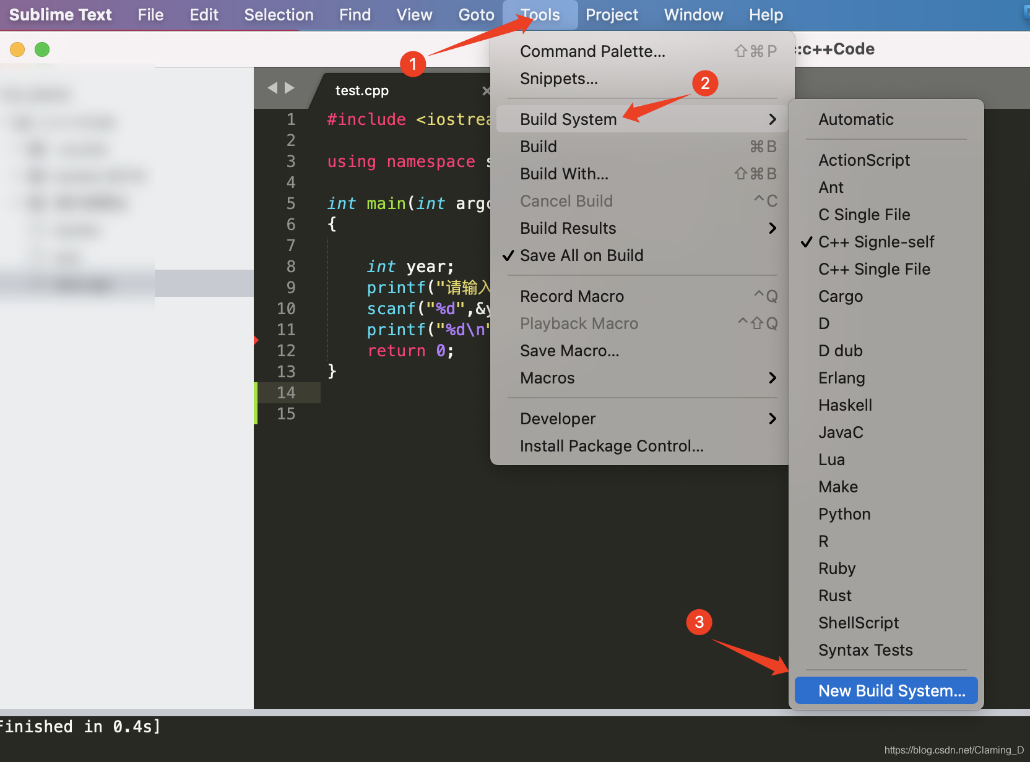This screenshot has height=762, width=1030.
Task: Start Record Macro
Action: point(642,296)
